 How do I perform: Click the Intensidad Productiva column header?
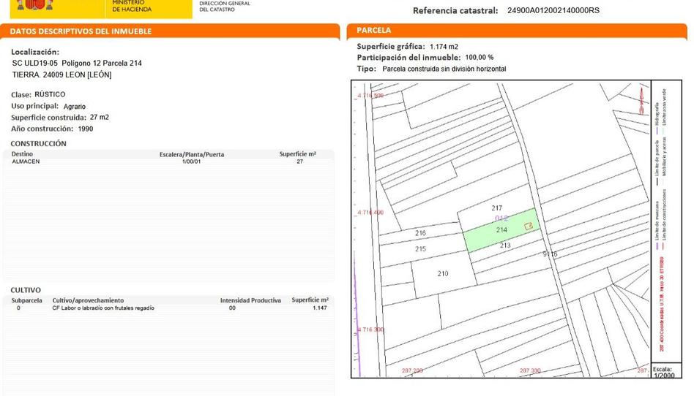[250, 300]
